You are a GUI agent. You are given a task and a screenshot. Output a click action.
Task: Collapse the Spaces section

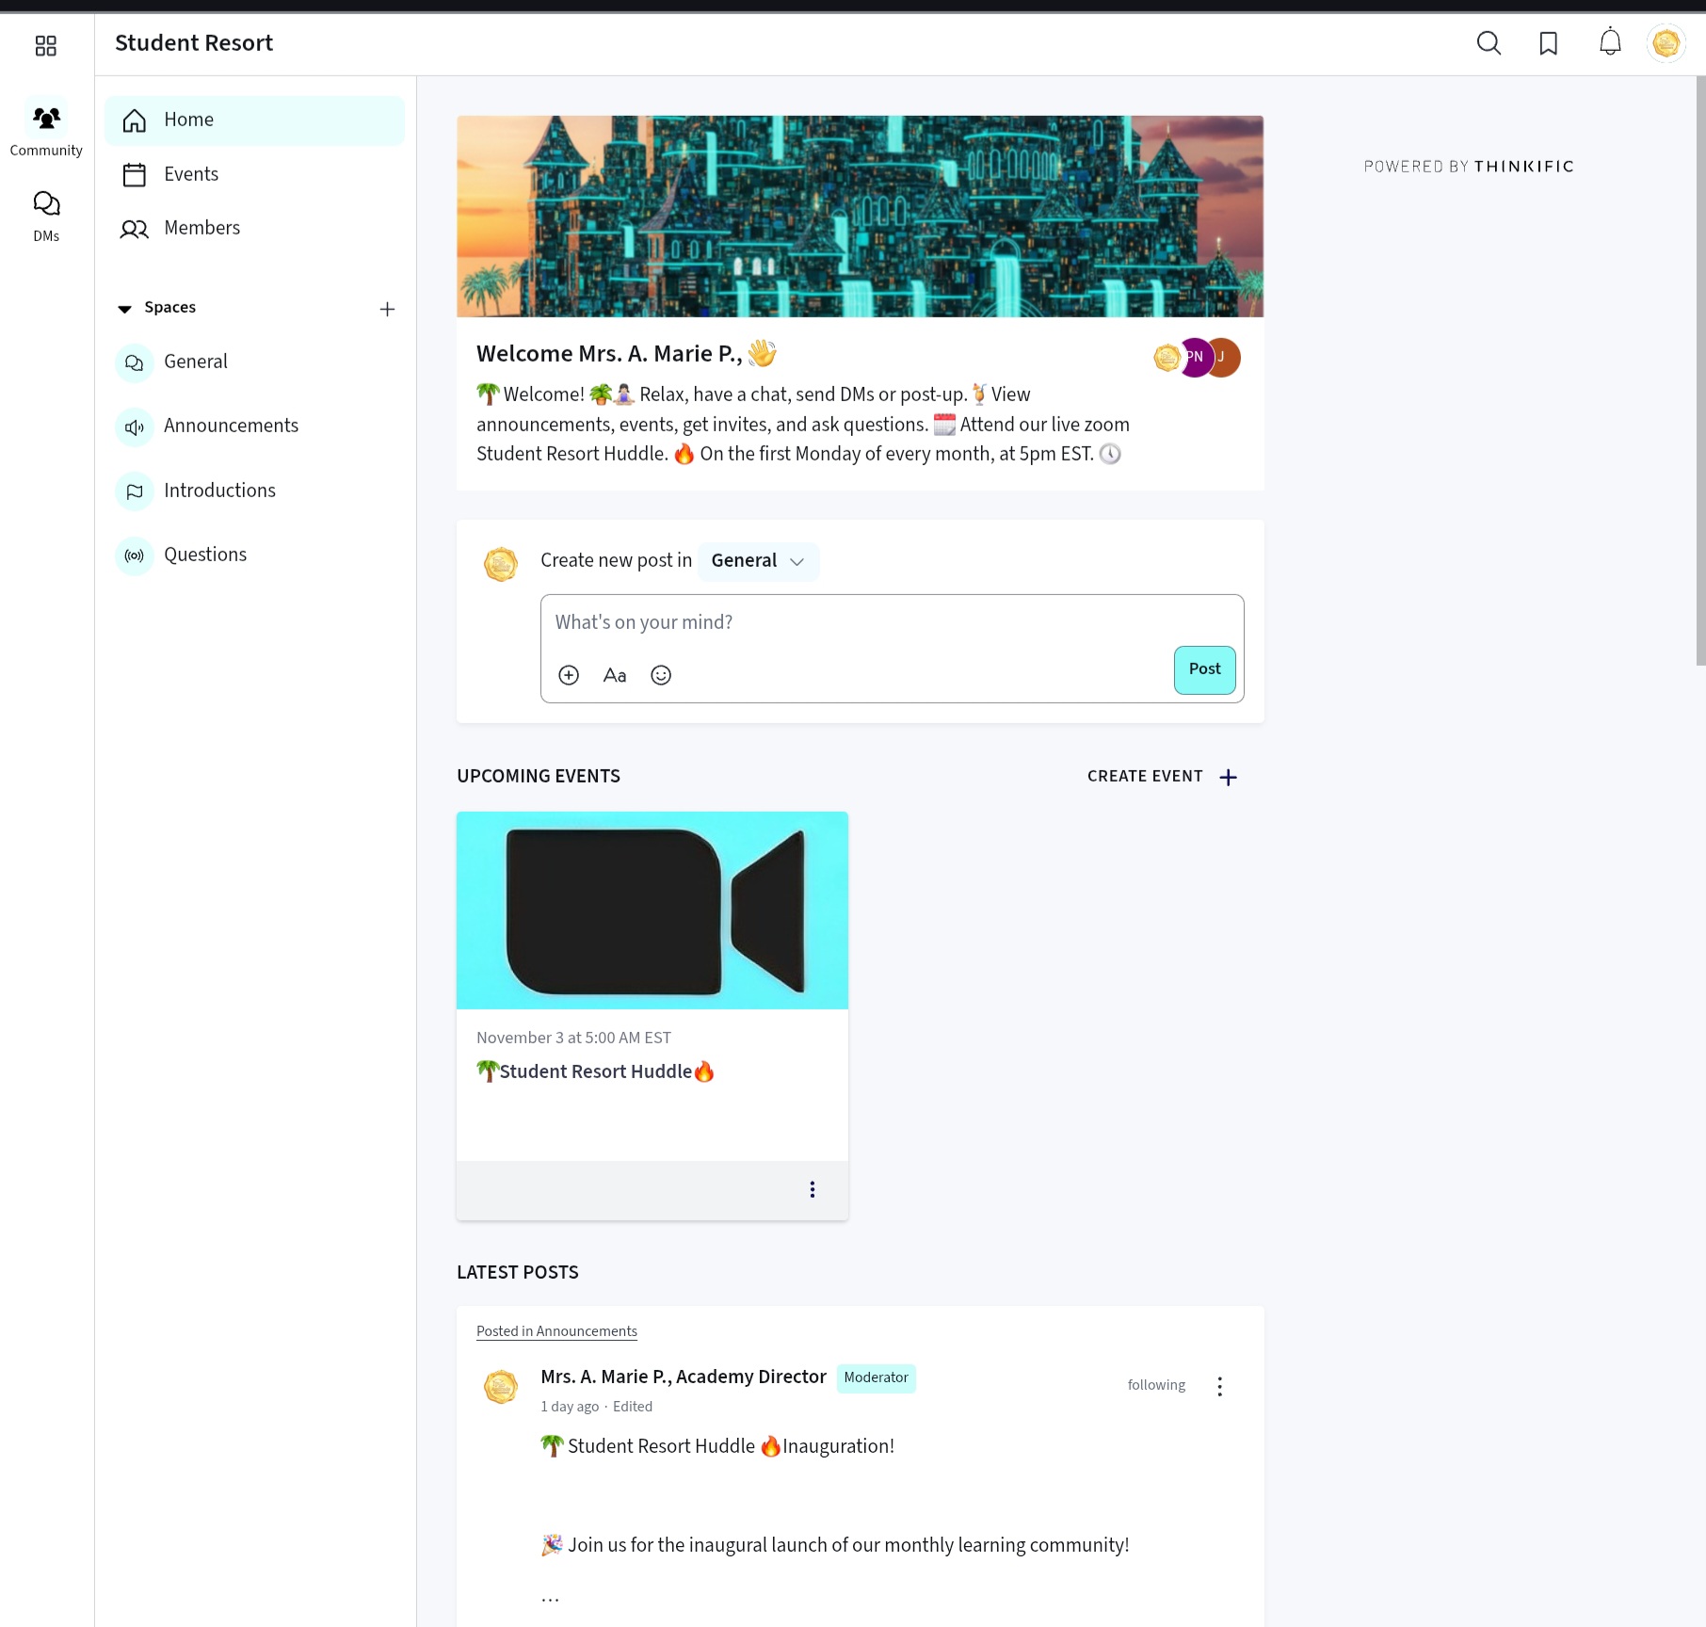point(124,309)
